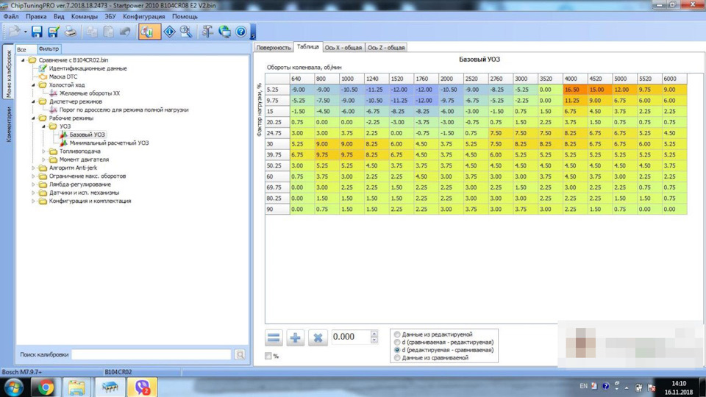Screen dimensions: 706x397
Task: Expand the Лямбда-регулирование folder
Action: (x=33, y=185)
